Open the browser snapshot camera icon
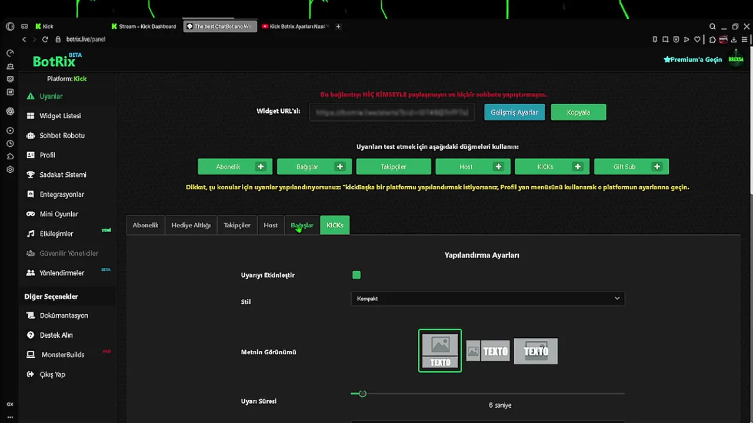 click(665, 39)
